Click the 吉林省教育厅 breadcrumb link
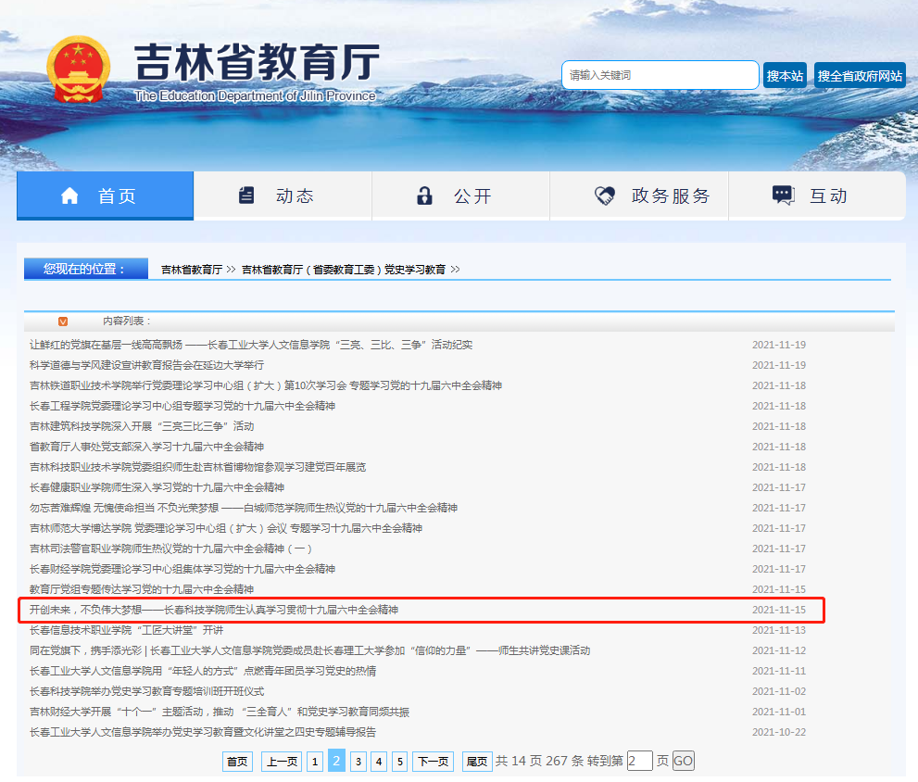The width and height of the screenshot is (918, 782). pyautogui.click(x=192, y=270)
